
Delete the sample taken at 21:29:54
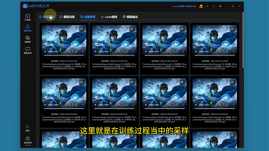pos(232,29)
